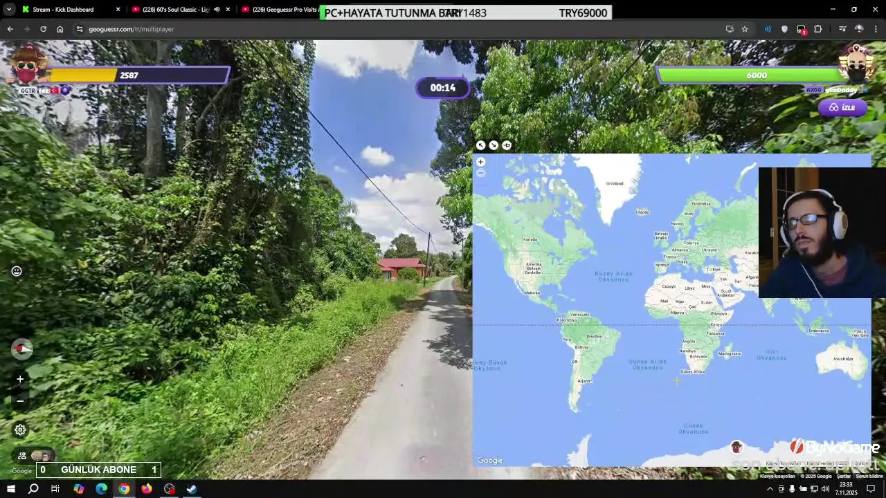Close the 60's Soul Classic tab

[228, 10]
